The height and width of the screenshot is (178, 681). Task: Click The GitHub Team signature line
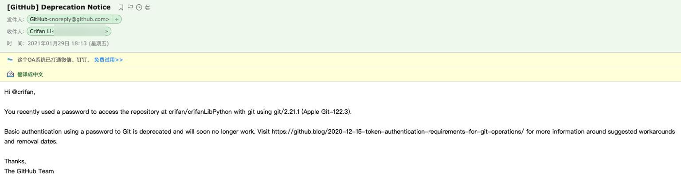point(29,171)
